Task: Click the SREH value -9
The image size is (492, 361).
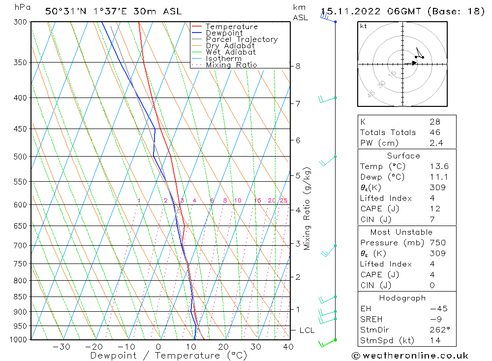Action: point(436,319)
